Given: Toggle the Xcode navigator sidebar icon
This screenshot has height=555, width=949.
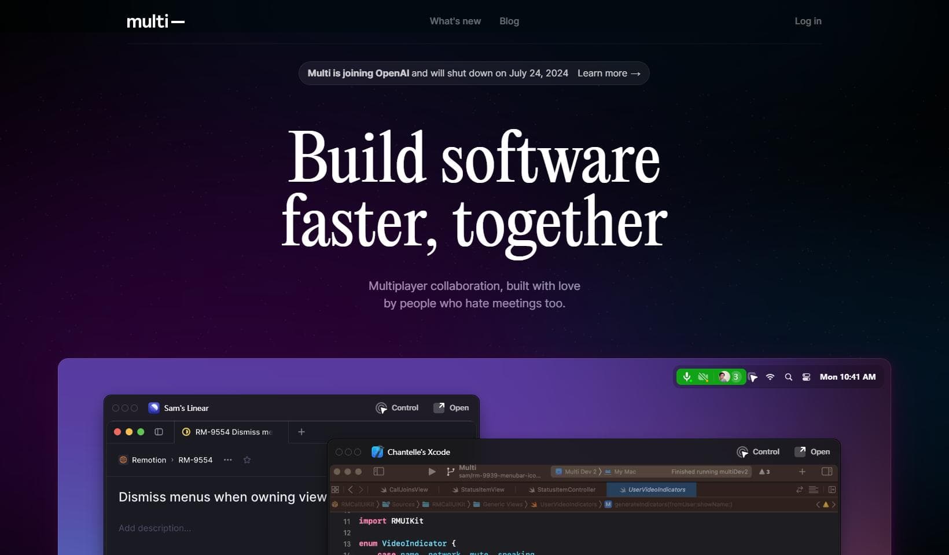Looking at the screenshot, I should point(379,472).
